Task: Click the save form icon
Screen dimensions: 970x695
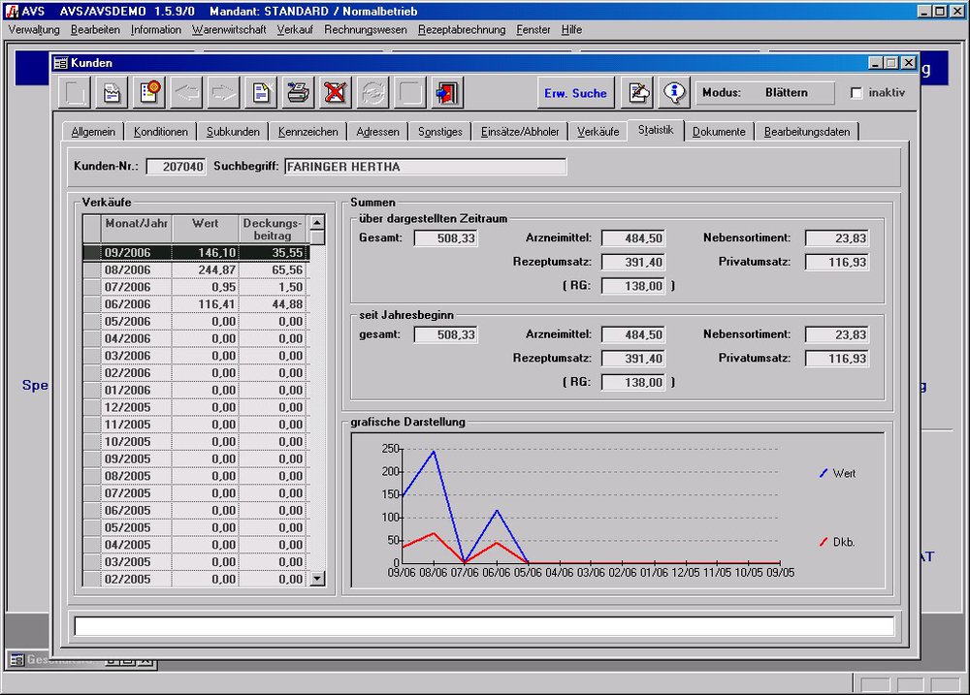Action: 113,93
